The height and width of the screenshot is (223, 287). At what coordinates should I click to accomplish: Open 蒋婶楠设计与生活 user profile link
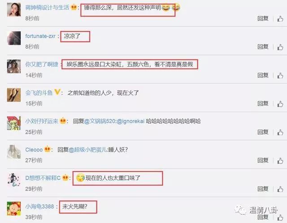[47, 8]
